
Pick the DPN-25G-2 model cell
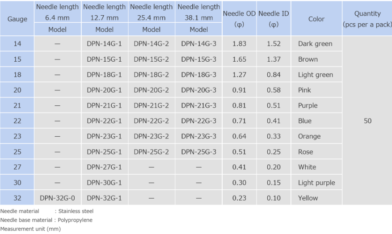[x=151, y=152]
